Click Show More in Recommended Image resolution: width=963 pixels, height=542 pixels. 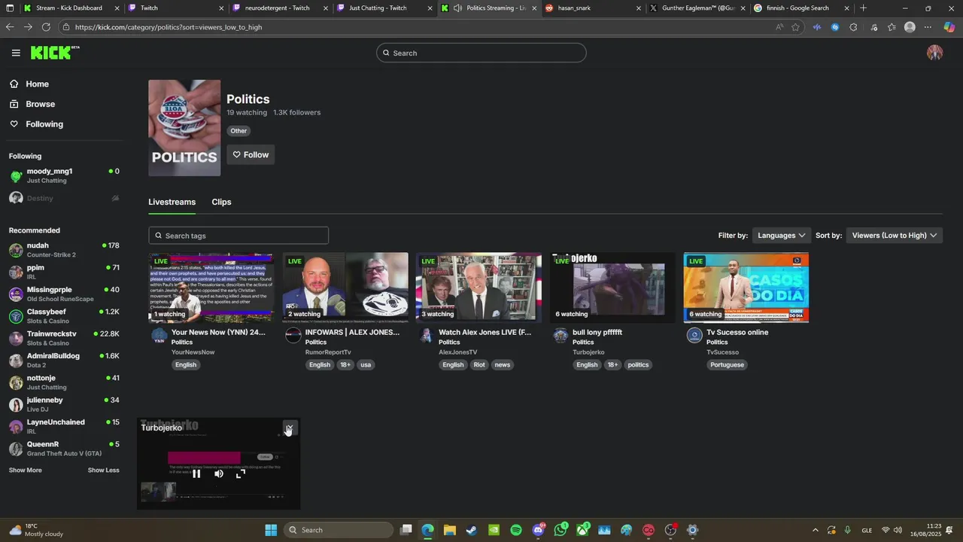26,470
